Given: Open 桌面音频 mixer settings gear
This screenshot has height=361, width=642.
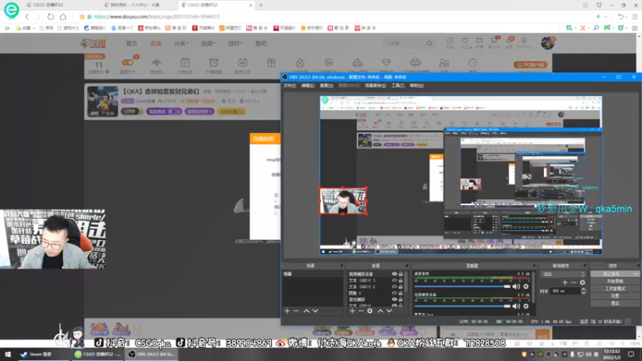Looking at the screenshot, I should click(526, 286).
